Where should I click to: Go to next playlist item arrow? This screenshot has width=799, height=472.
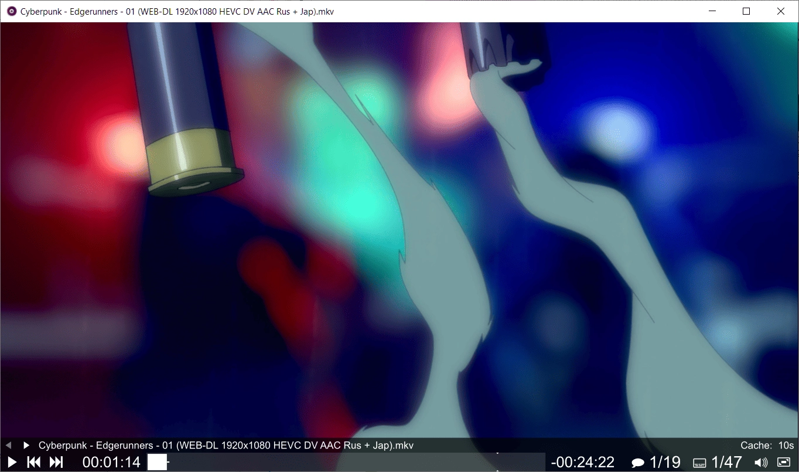(26, 446)
